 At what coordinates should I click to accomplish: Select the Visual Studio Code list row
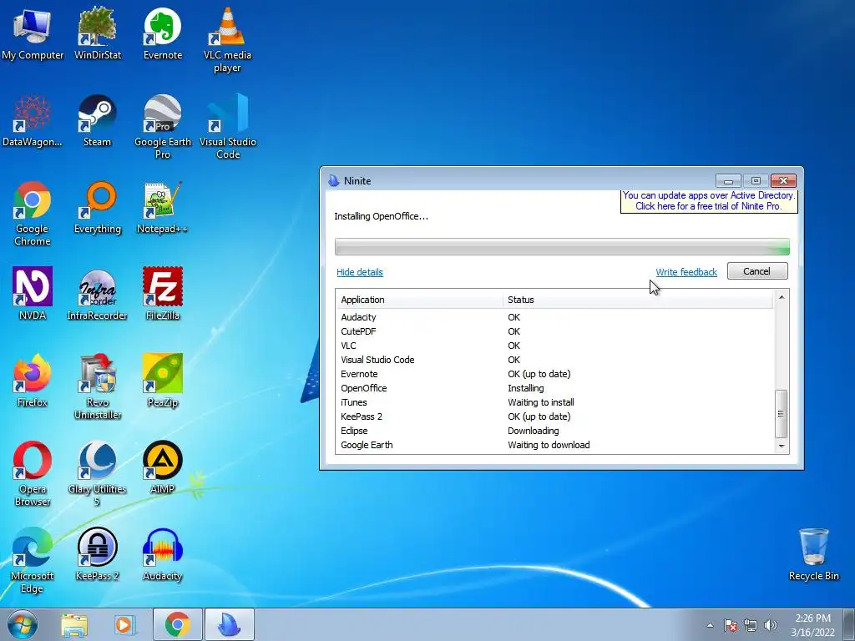pos(554,360)
